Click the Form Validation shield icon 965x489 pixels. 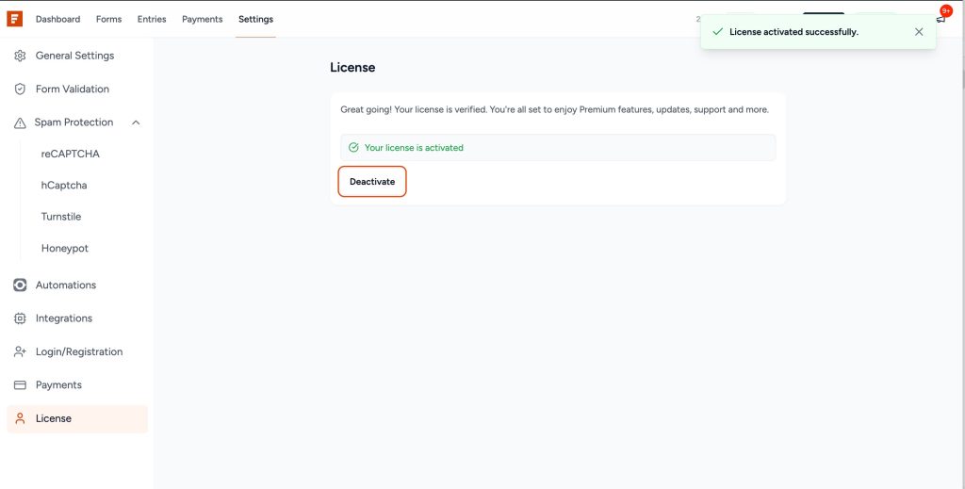20,89
